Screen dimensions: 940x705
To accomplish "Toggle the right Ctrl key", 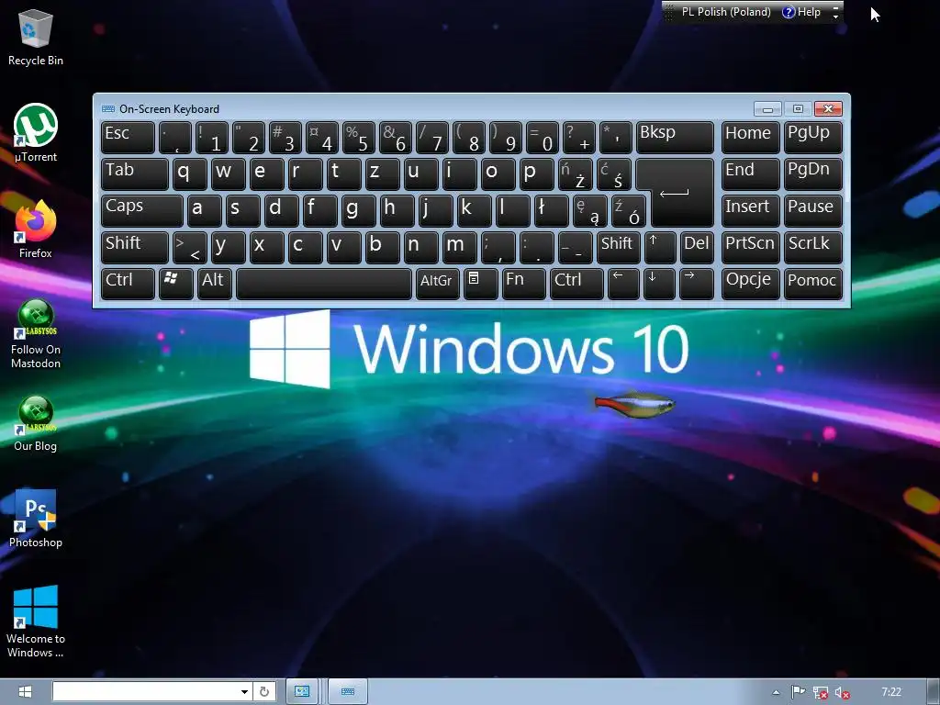I will click(576, 284).
